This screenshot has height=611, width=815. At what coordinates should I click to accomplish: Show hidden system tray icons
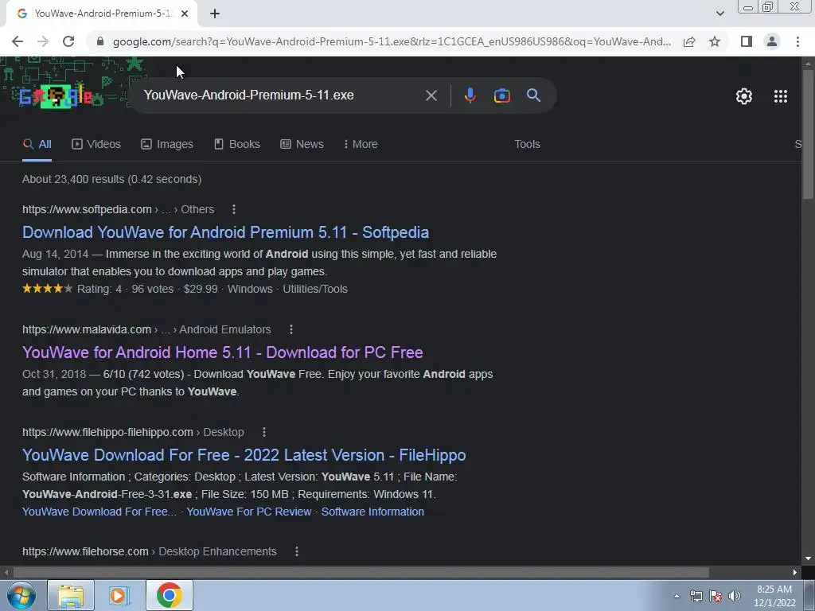pyautogui.click(x=677, y=596)
